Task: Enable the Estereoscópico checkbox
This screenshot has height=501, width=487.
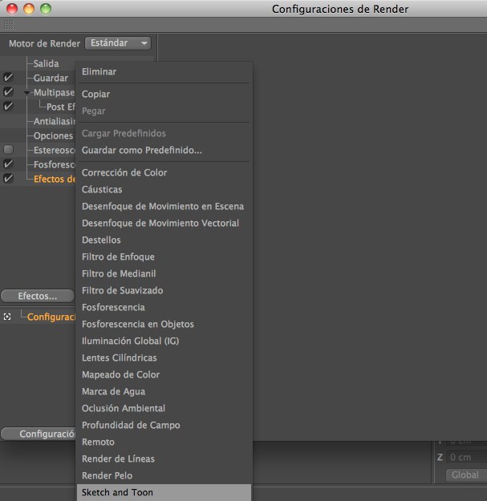Action: pyautogui.click(x=8, y=150)
